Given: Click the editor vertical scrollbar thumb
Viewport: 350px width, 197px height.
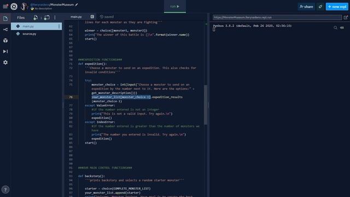Looking at the screenshot, I should click(206, 105).
